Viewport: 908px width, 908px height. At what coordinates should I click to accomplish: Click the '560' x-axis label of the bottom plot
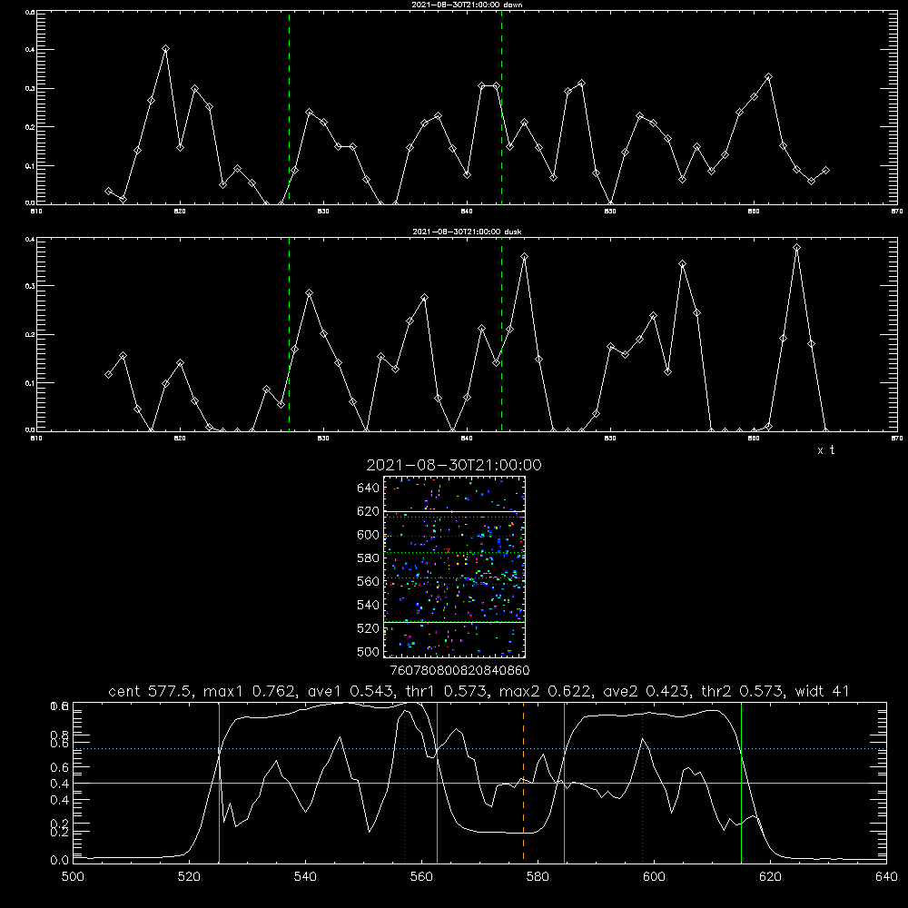(421, 877)
